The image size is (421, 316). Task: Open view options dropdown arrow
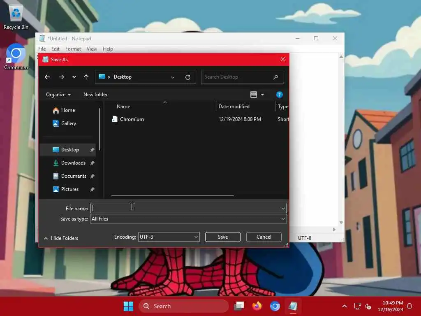(x=263, y=95)
